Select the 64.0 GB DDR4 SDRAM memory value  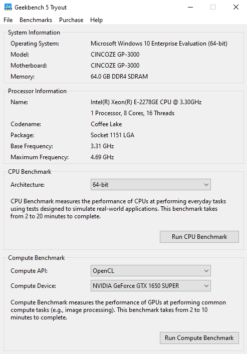tap(119, 76)
